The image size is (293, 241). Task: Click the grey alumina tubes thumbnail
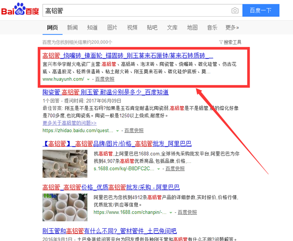pos(65,163)
